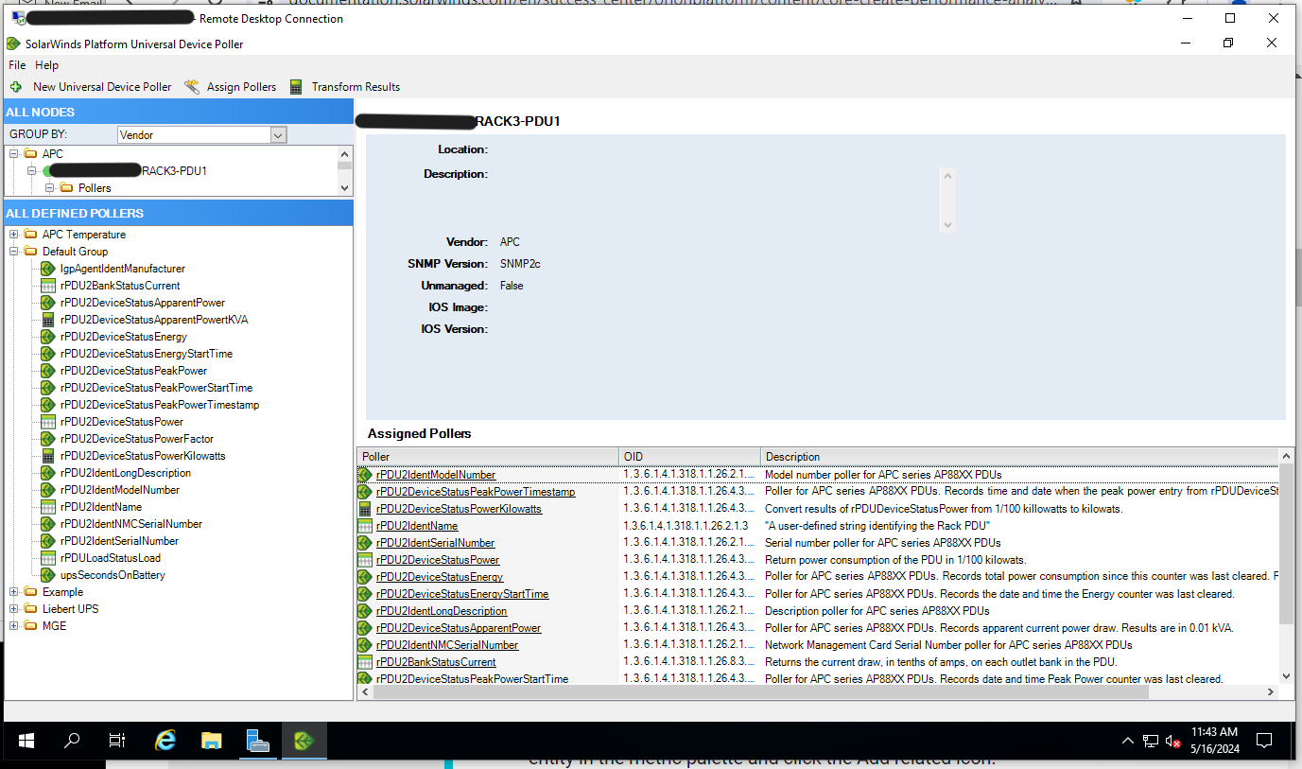Click rPDU2DeviceStatusPowerKilowatts calculator icon in the tree
1302x769 pixels.
[x=48, y=456]
